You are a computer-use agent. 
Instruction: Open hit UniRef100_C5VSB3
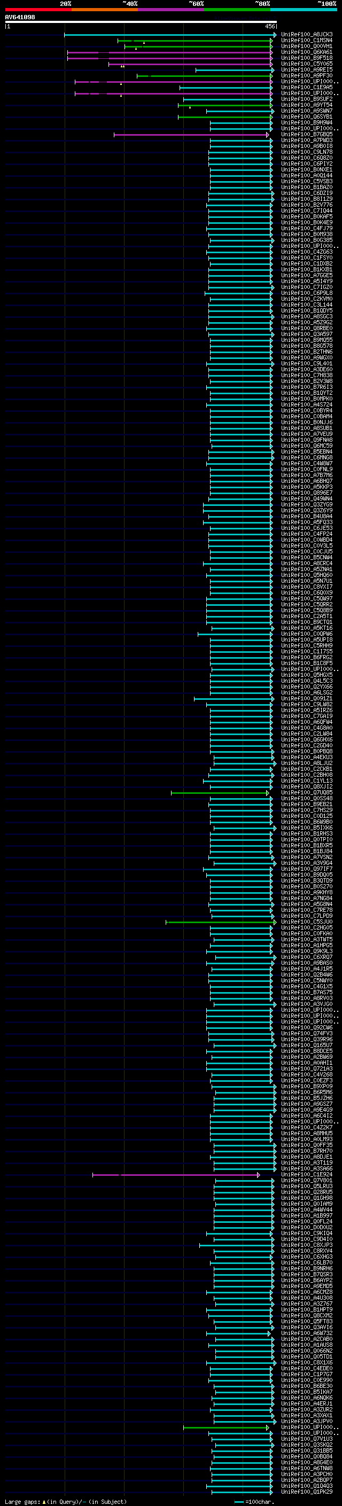(x=307, y=181)
